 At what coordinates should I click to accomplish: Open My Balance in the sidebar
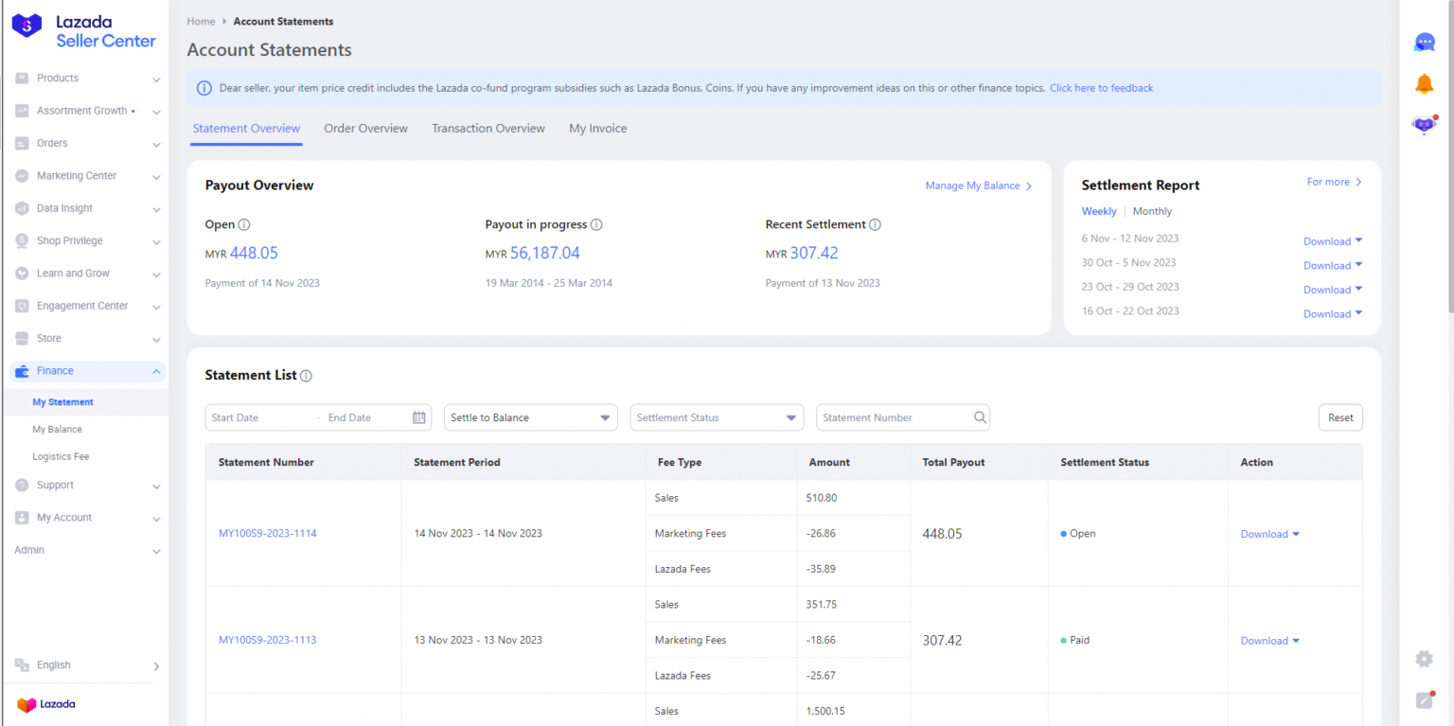coord(58,430)
